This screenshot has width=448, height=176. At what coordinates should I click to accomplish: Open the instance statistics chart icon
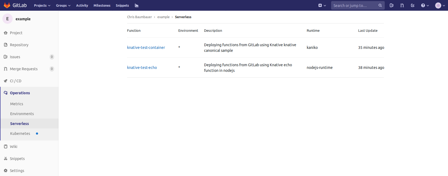click(137, 5)
